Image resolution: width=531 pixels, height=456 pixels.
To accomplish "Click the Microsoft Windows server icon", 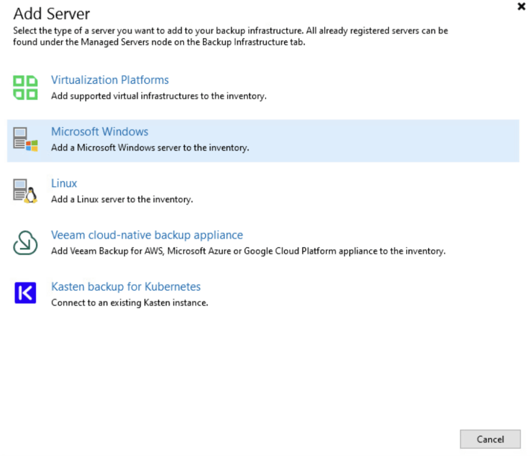I will (x=25, y=139).
